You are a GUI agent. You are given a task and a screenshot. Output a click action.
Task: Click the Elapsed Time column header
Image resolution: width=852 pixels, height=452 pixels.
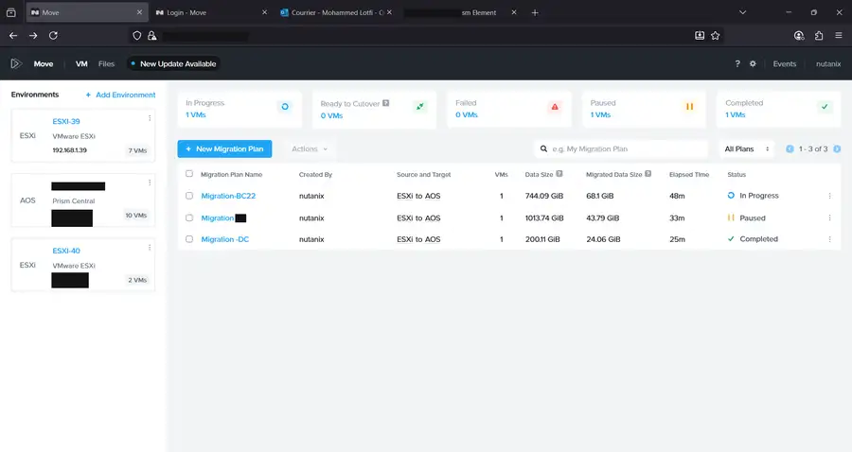pyautogui.click(x=689, y=175)
